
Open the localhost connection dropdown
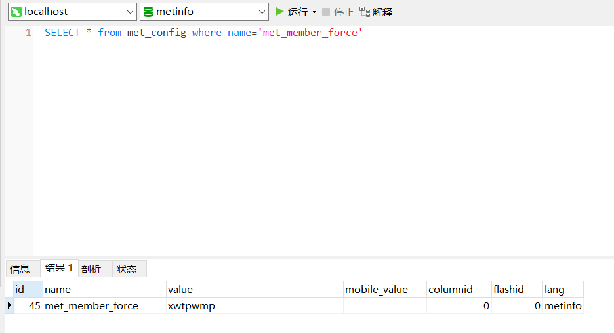coord(130,12)
